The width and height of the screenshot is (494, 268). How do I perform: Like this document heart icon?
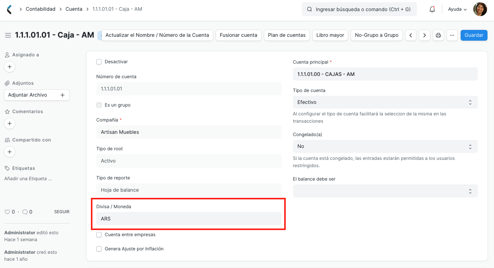pyautogui.click(x=7, y=212)
